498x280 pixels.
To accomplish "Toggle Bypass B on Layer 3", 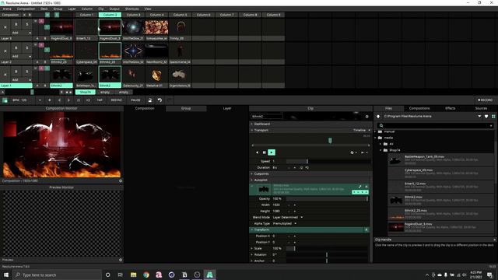I will pyautogui.click(x=16, y=24).
